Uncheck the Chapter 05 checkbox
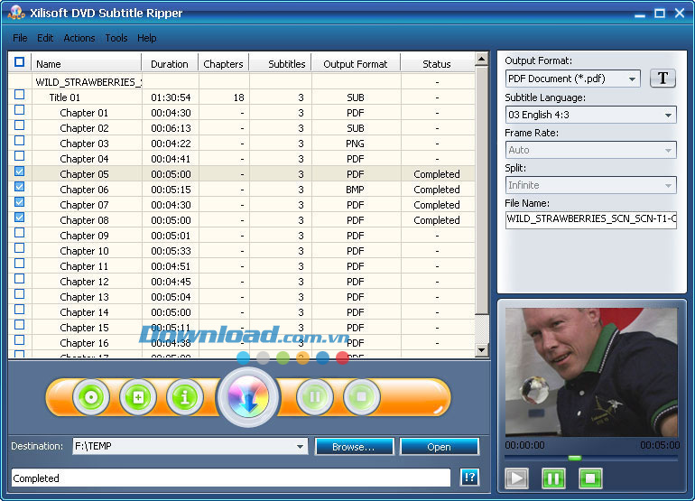 [x=20, y=172]
